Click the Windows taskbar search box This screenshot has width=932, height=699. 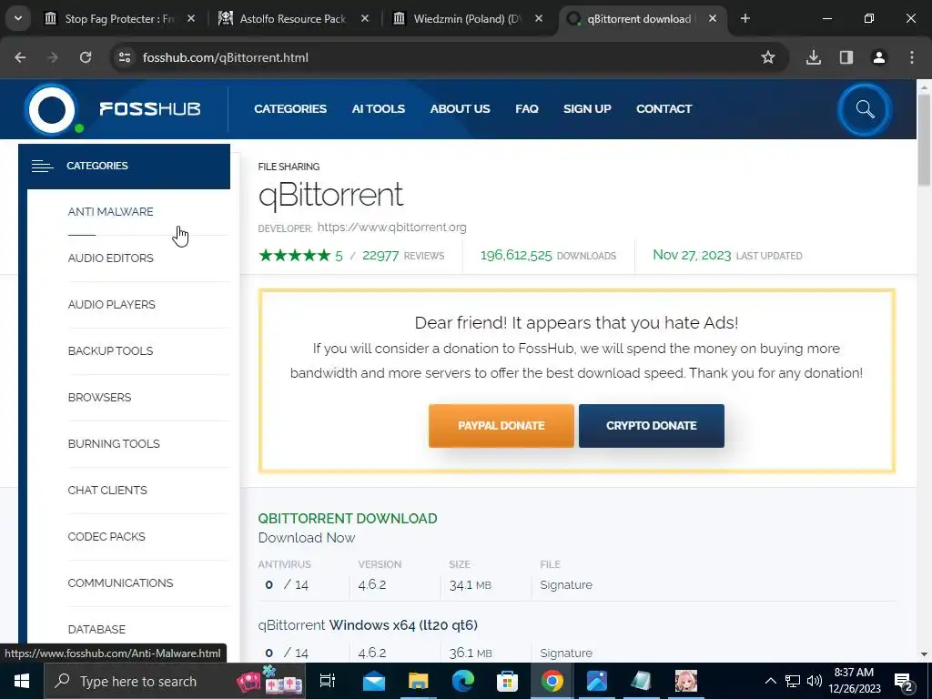click(x=175, y=681)
